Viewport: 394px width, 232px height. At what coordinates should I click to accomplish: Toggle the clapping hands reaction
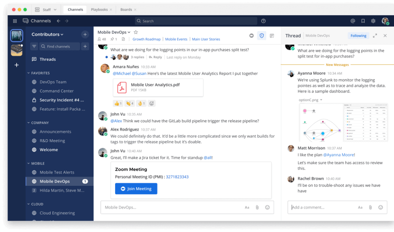point(130,103)
